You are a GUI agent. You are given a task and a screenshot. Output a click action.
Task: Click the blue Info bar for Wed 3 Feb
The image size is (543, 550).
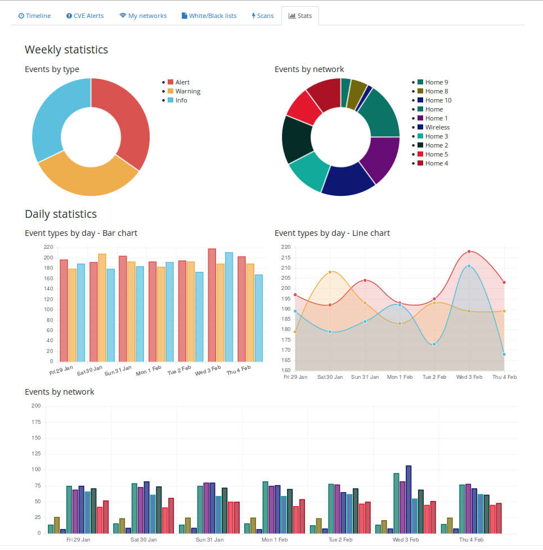(x=229, y=307)
